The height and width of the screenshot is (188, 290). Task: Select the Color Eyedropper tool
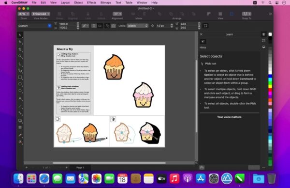(x=20, y=135)
